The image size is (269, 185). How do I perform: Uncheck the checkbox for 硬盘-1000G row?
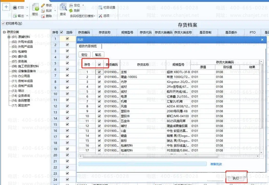point(99,77)
